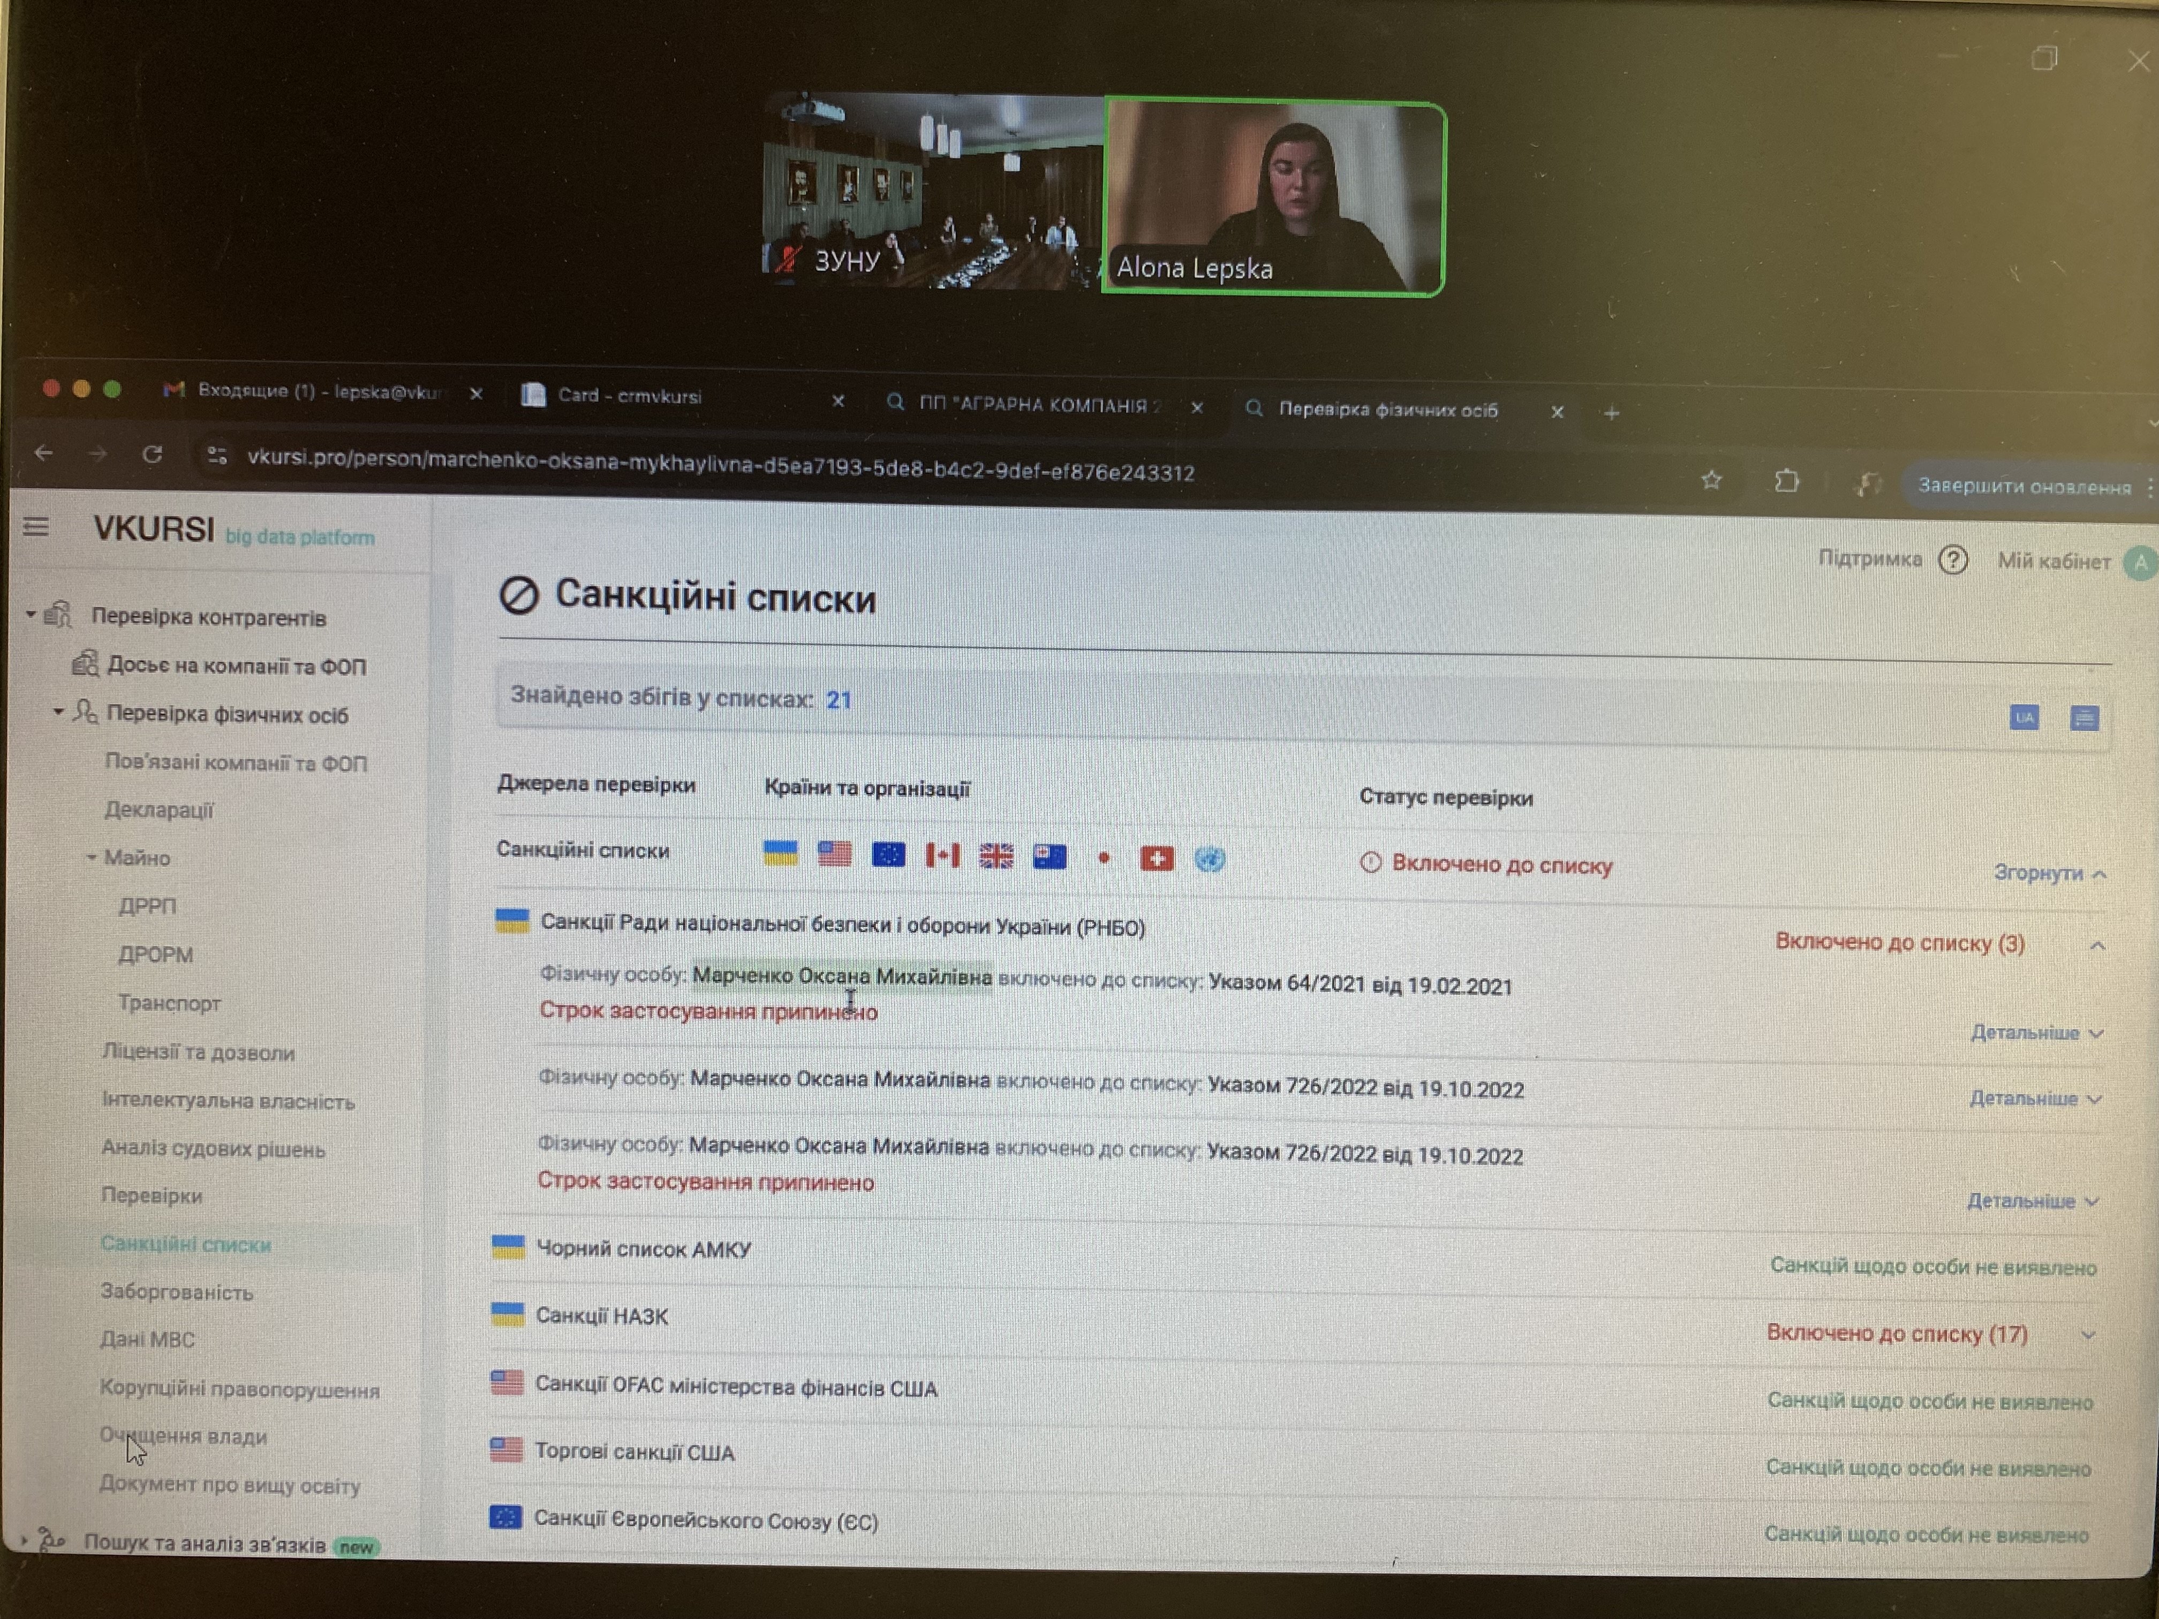2159x1619 pixels.
Task: Open ДРОРМ in sidebar
Action: tap(155, 955)
